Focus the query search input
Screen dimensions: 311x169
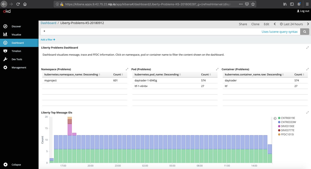coord(150,32)
